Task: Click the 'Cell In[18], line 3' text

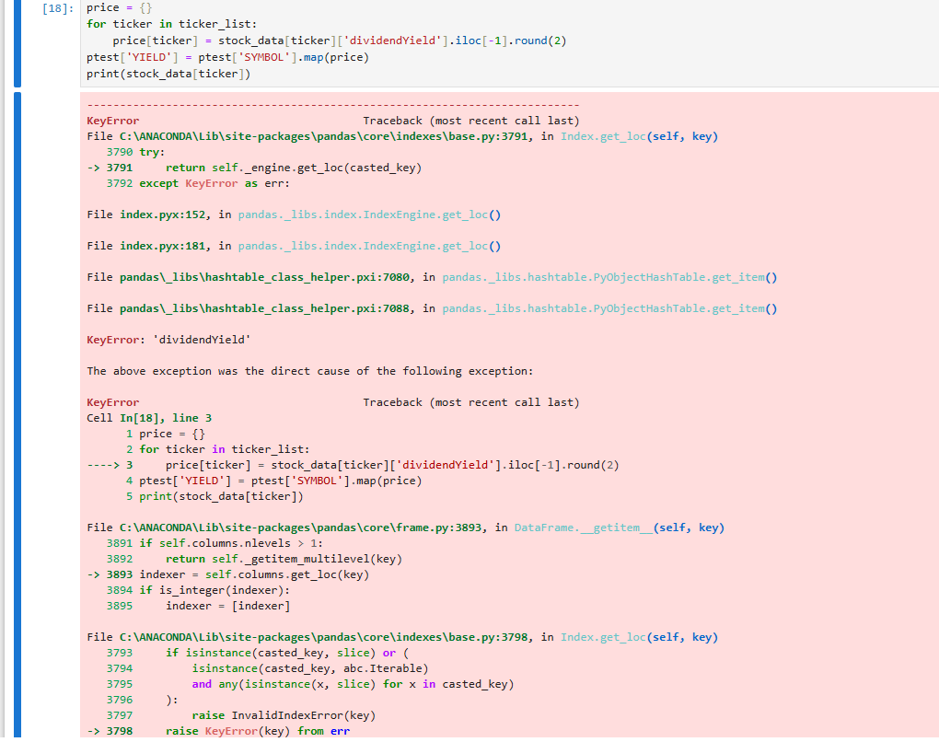Action: click(x=149, y=418)
